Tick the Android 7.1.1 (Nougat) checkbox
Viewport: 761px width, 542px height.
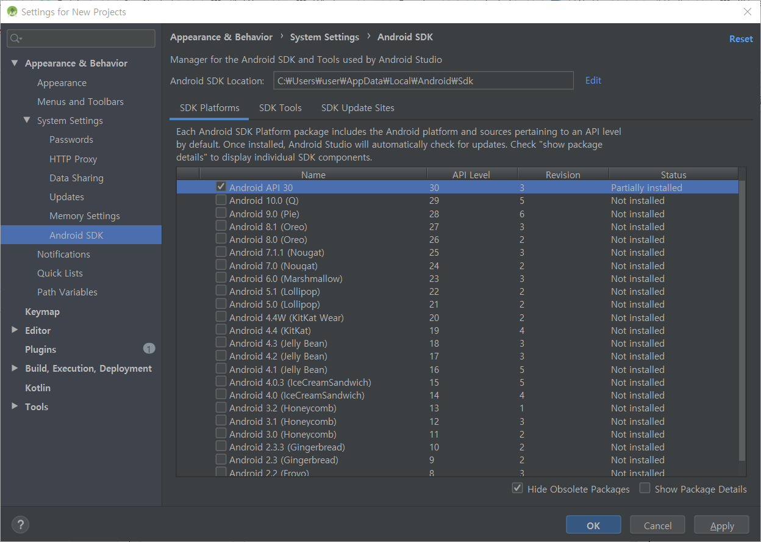(221, 252)
